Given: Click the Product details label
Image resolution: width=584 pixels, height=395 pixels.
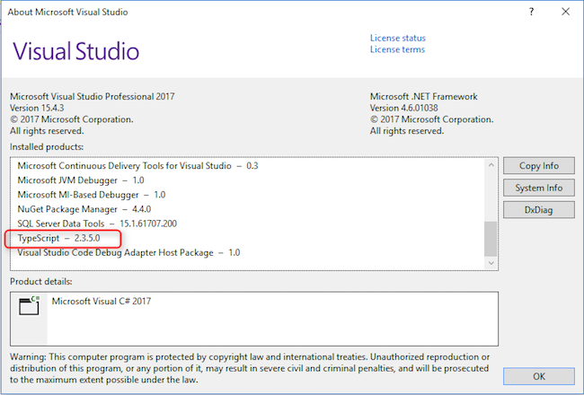Looking at the screenshot, I should pyautogui.click(x=41, y=282).
